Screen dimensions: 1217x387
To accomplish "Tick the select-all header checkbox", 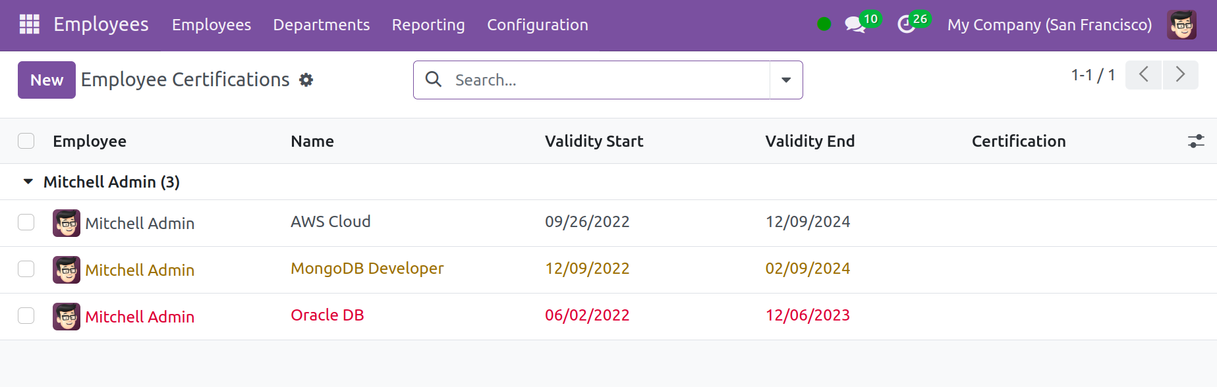I will pos(26,141).
